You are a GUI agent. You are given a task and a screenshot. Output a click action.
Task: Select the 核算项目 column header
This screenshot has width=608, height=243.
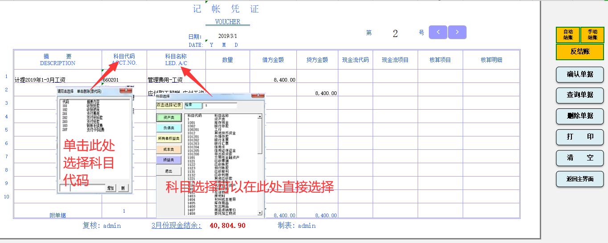point(440,60)
